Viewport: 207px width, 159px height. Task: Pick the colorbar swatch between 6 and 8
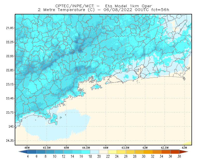tap(41, 152)
